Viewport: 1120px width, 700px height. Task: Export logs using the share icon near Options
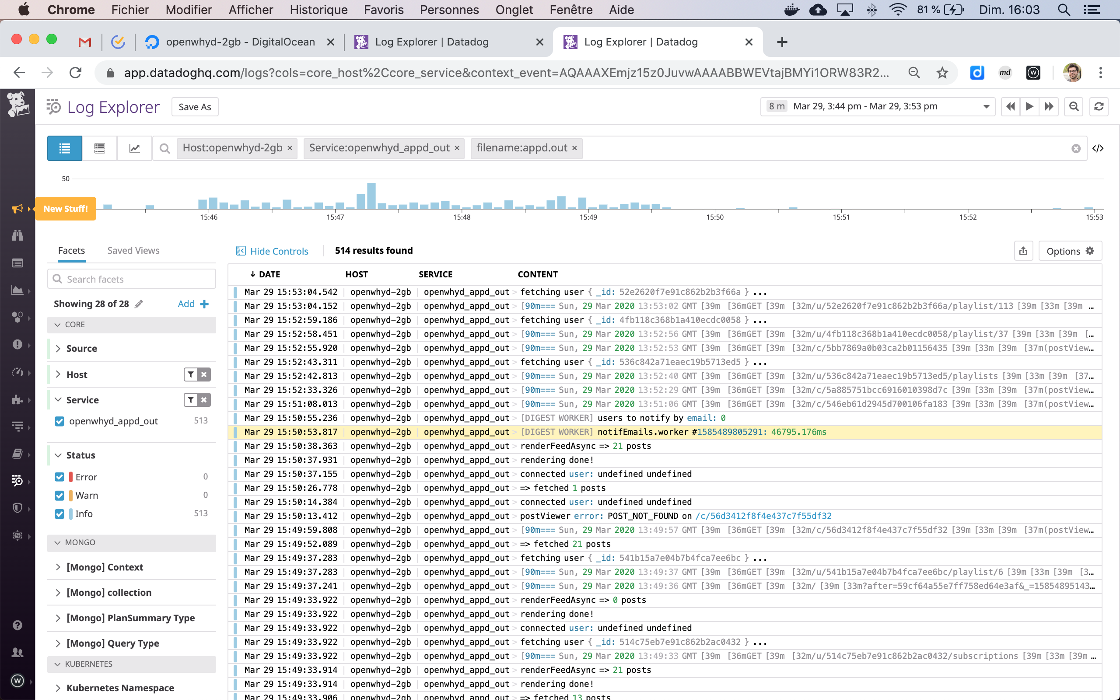pos(1023,250)
